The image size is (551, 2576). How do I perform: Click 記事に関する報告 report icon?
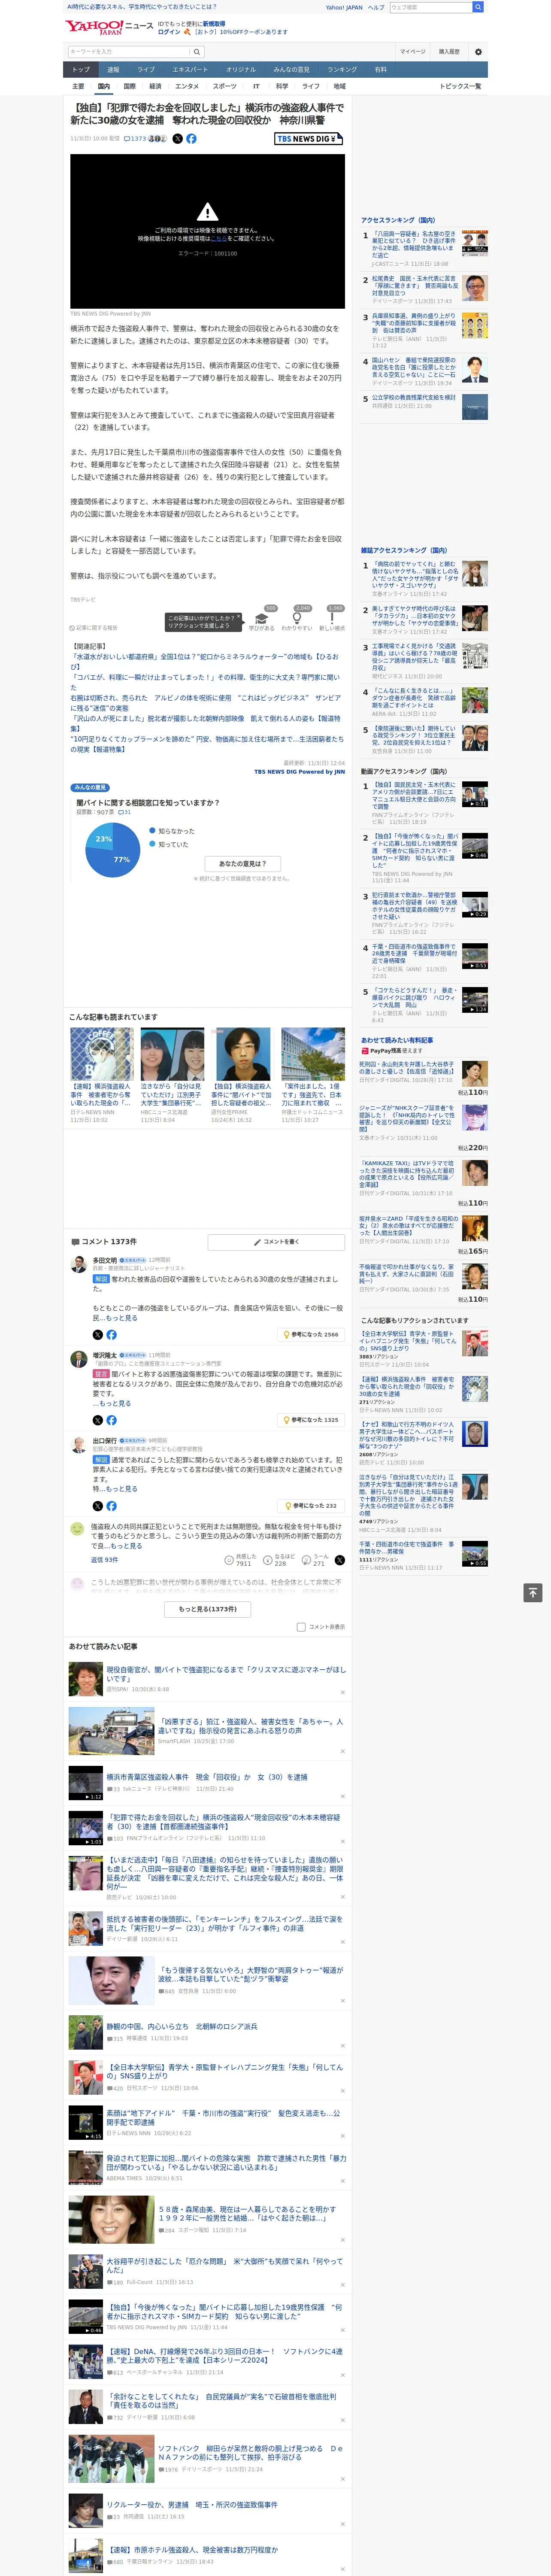pyautogui.click(x=72, y=628)
